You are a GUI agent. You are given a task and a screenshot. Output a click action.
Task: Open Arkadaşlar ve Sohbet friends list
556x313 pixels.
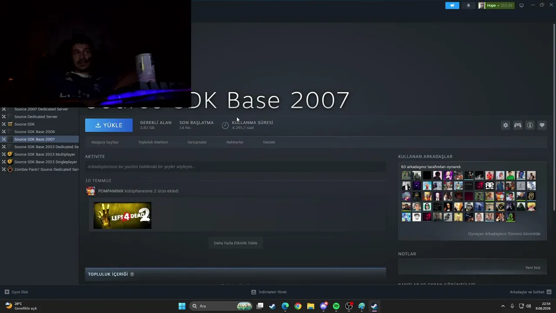(x=530, y=292)
